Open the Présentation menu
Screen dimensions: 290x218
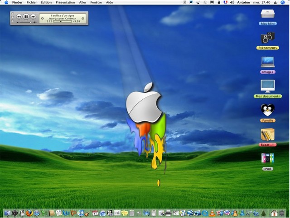click(65, 2)
